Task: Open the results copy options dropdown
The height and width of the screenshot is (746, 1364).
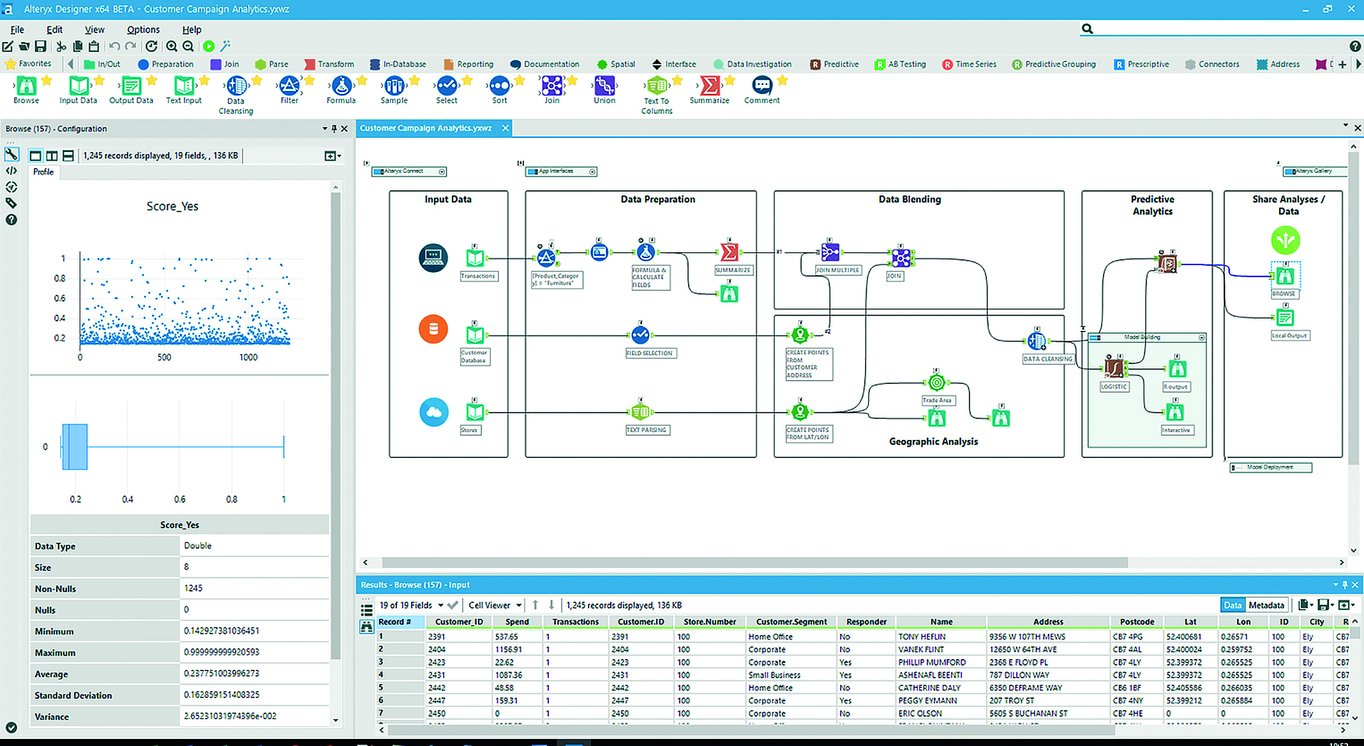Action: click(1306, 605)
